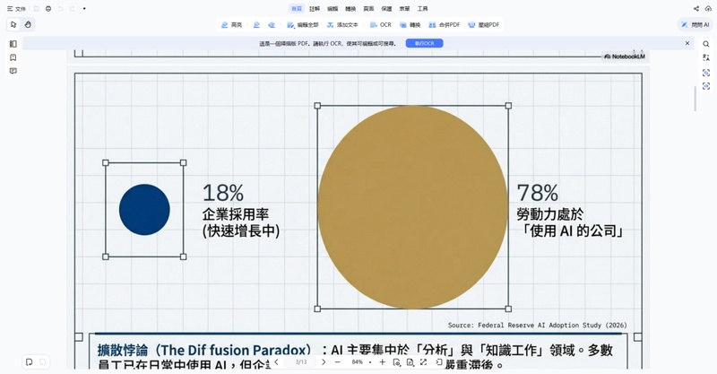Image resolution: width=717 pixels, height=374 pixels.
Task: Click the fullscreen expand icon
Action: pos(424,362)
